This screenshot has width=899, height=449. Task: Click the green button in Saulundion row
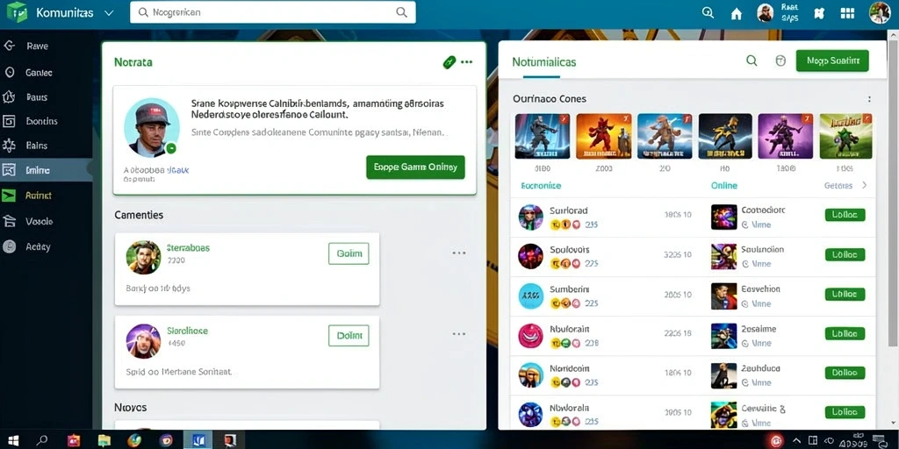click(845, 255)
